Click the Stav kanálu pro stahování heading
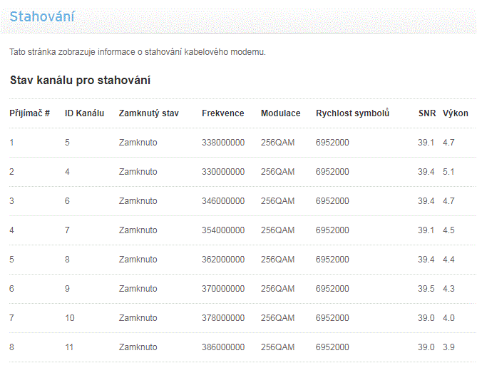Viewport: 477px width, 368px height. [80, 80]
